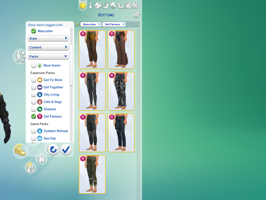Tick the Cats & Dogs checkbox

coord(34,102)
